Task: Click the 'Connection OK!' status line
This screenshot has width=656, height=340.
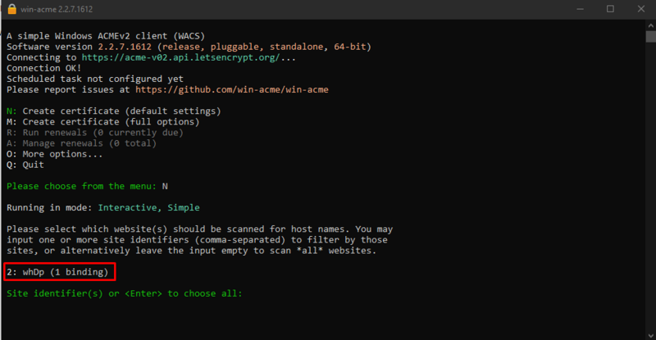Action: [44, 68]
